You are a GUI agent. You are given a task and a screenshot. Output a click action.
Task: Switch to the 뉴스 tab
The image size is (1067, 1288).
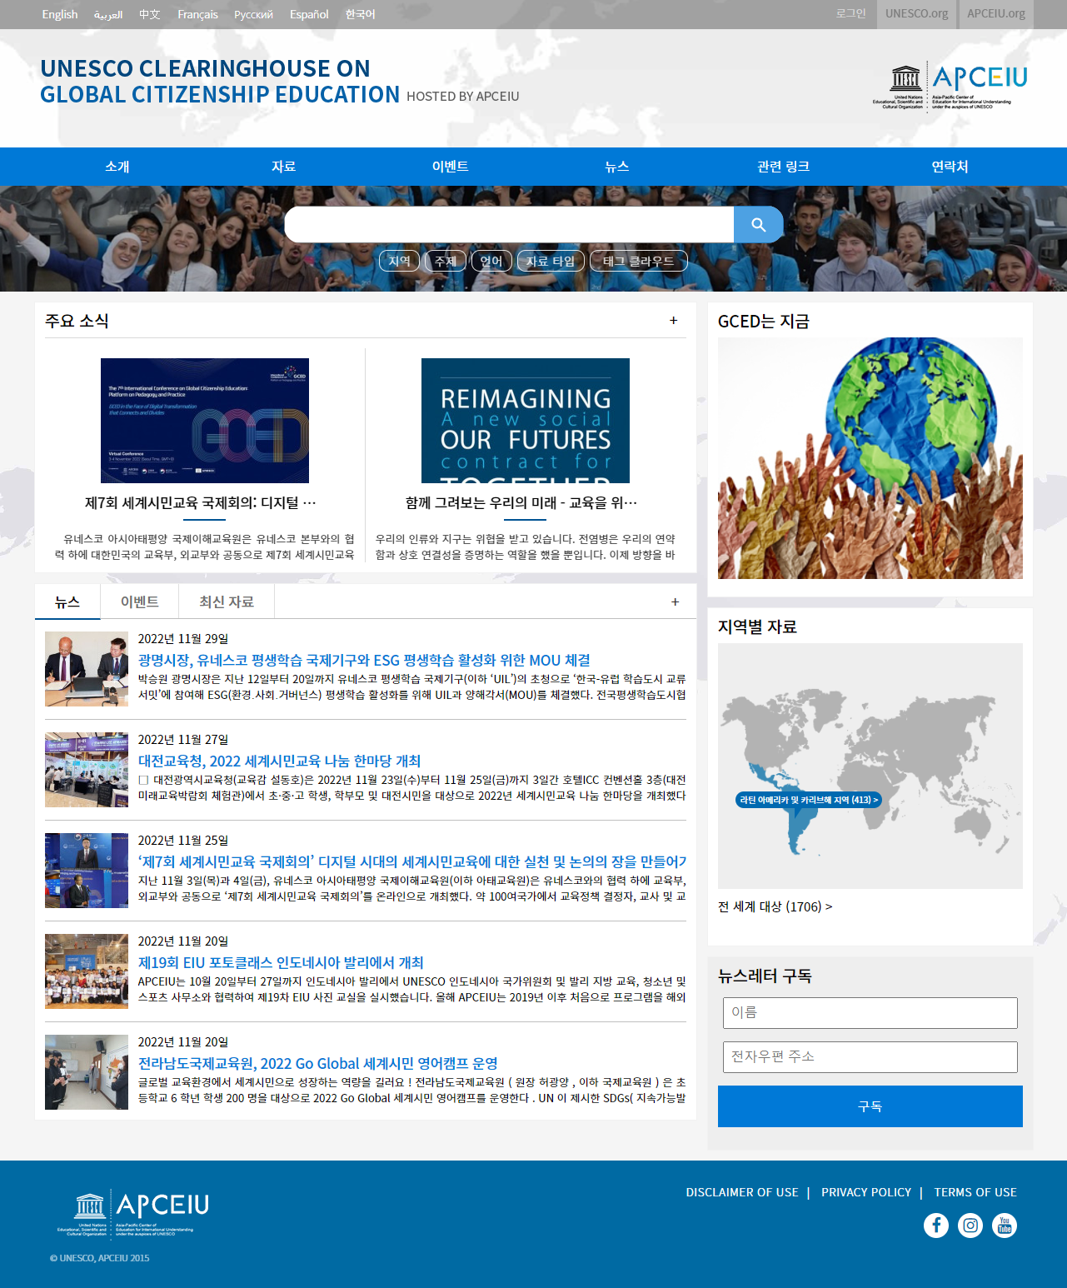[67, 602]
